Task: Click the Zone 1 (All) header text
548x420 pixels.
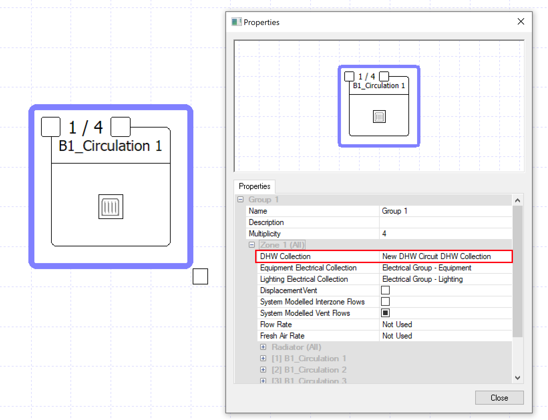Action: click(x=282, y=245)
